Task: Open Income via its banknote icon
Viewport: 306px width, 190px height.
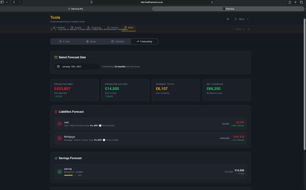Action: [108, 27]
